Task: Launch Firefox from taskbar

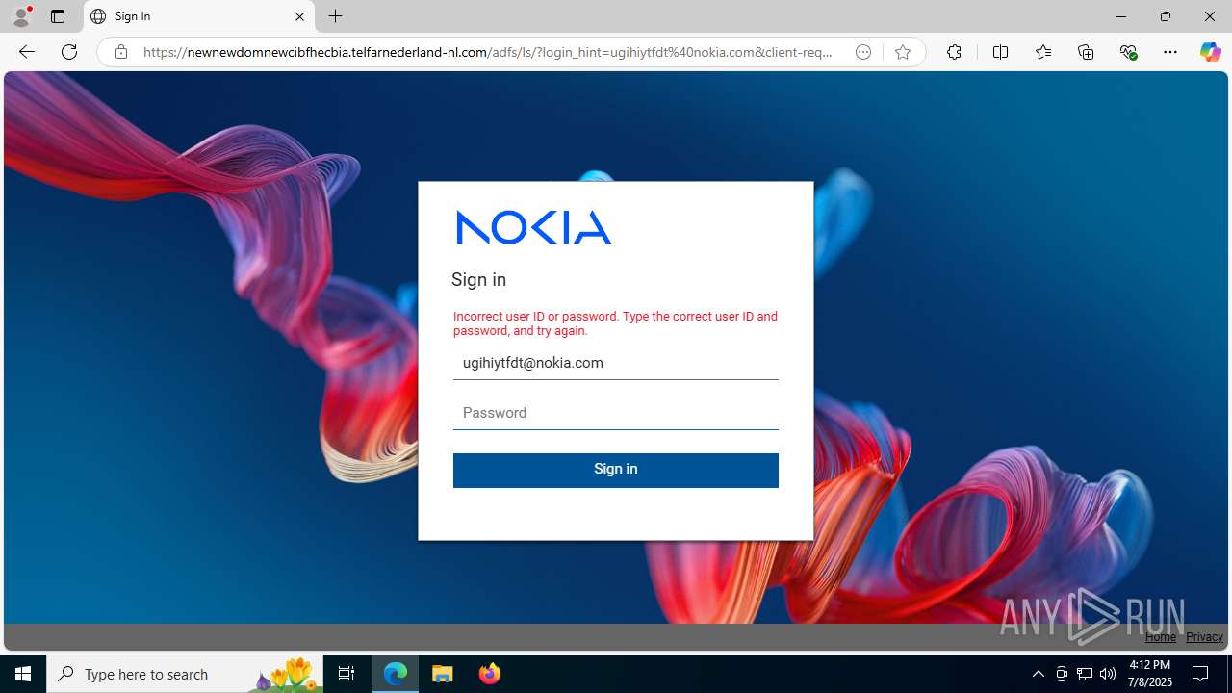Action: (x=489, y=674)
